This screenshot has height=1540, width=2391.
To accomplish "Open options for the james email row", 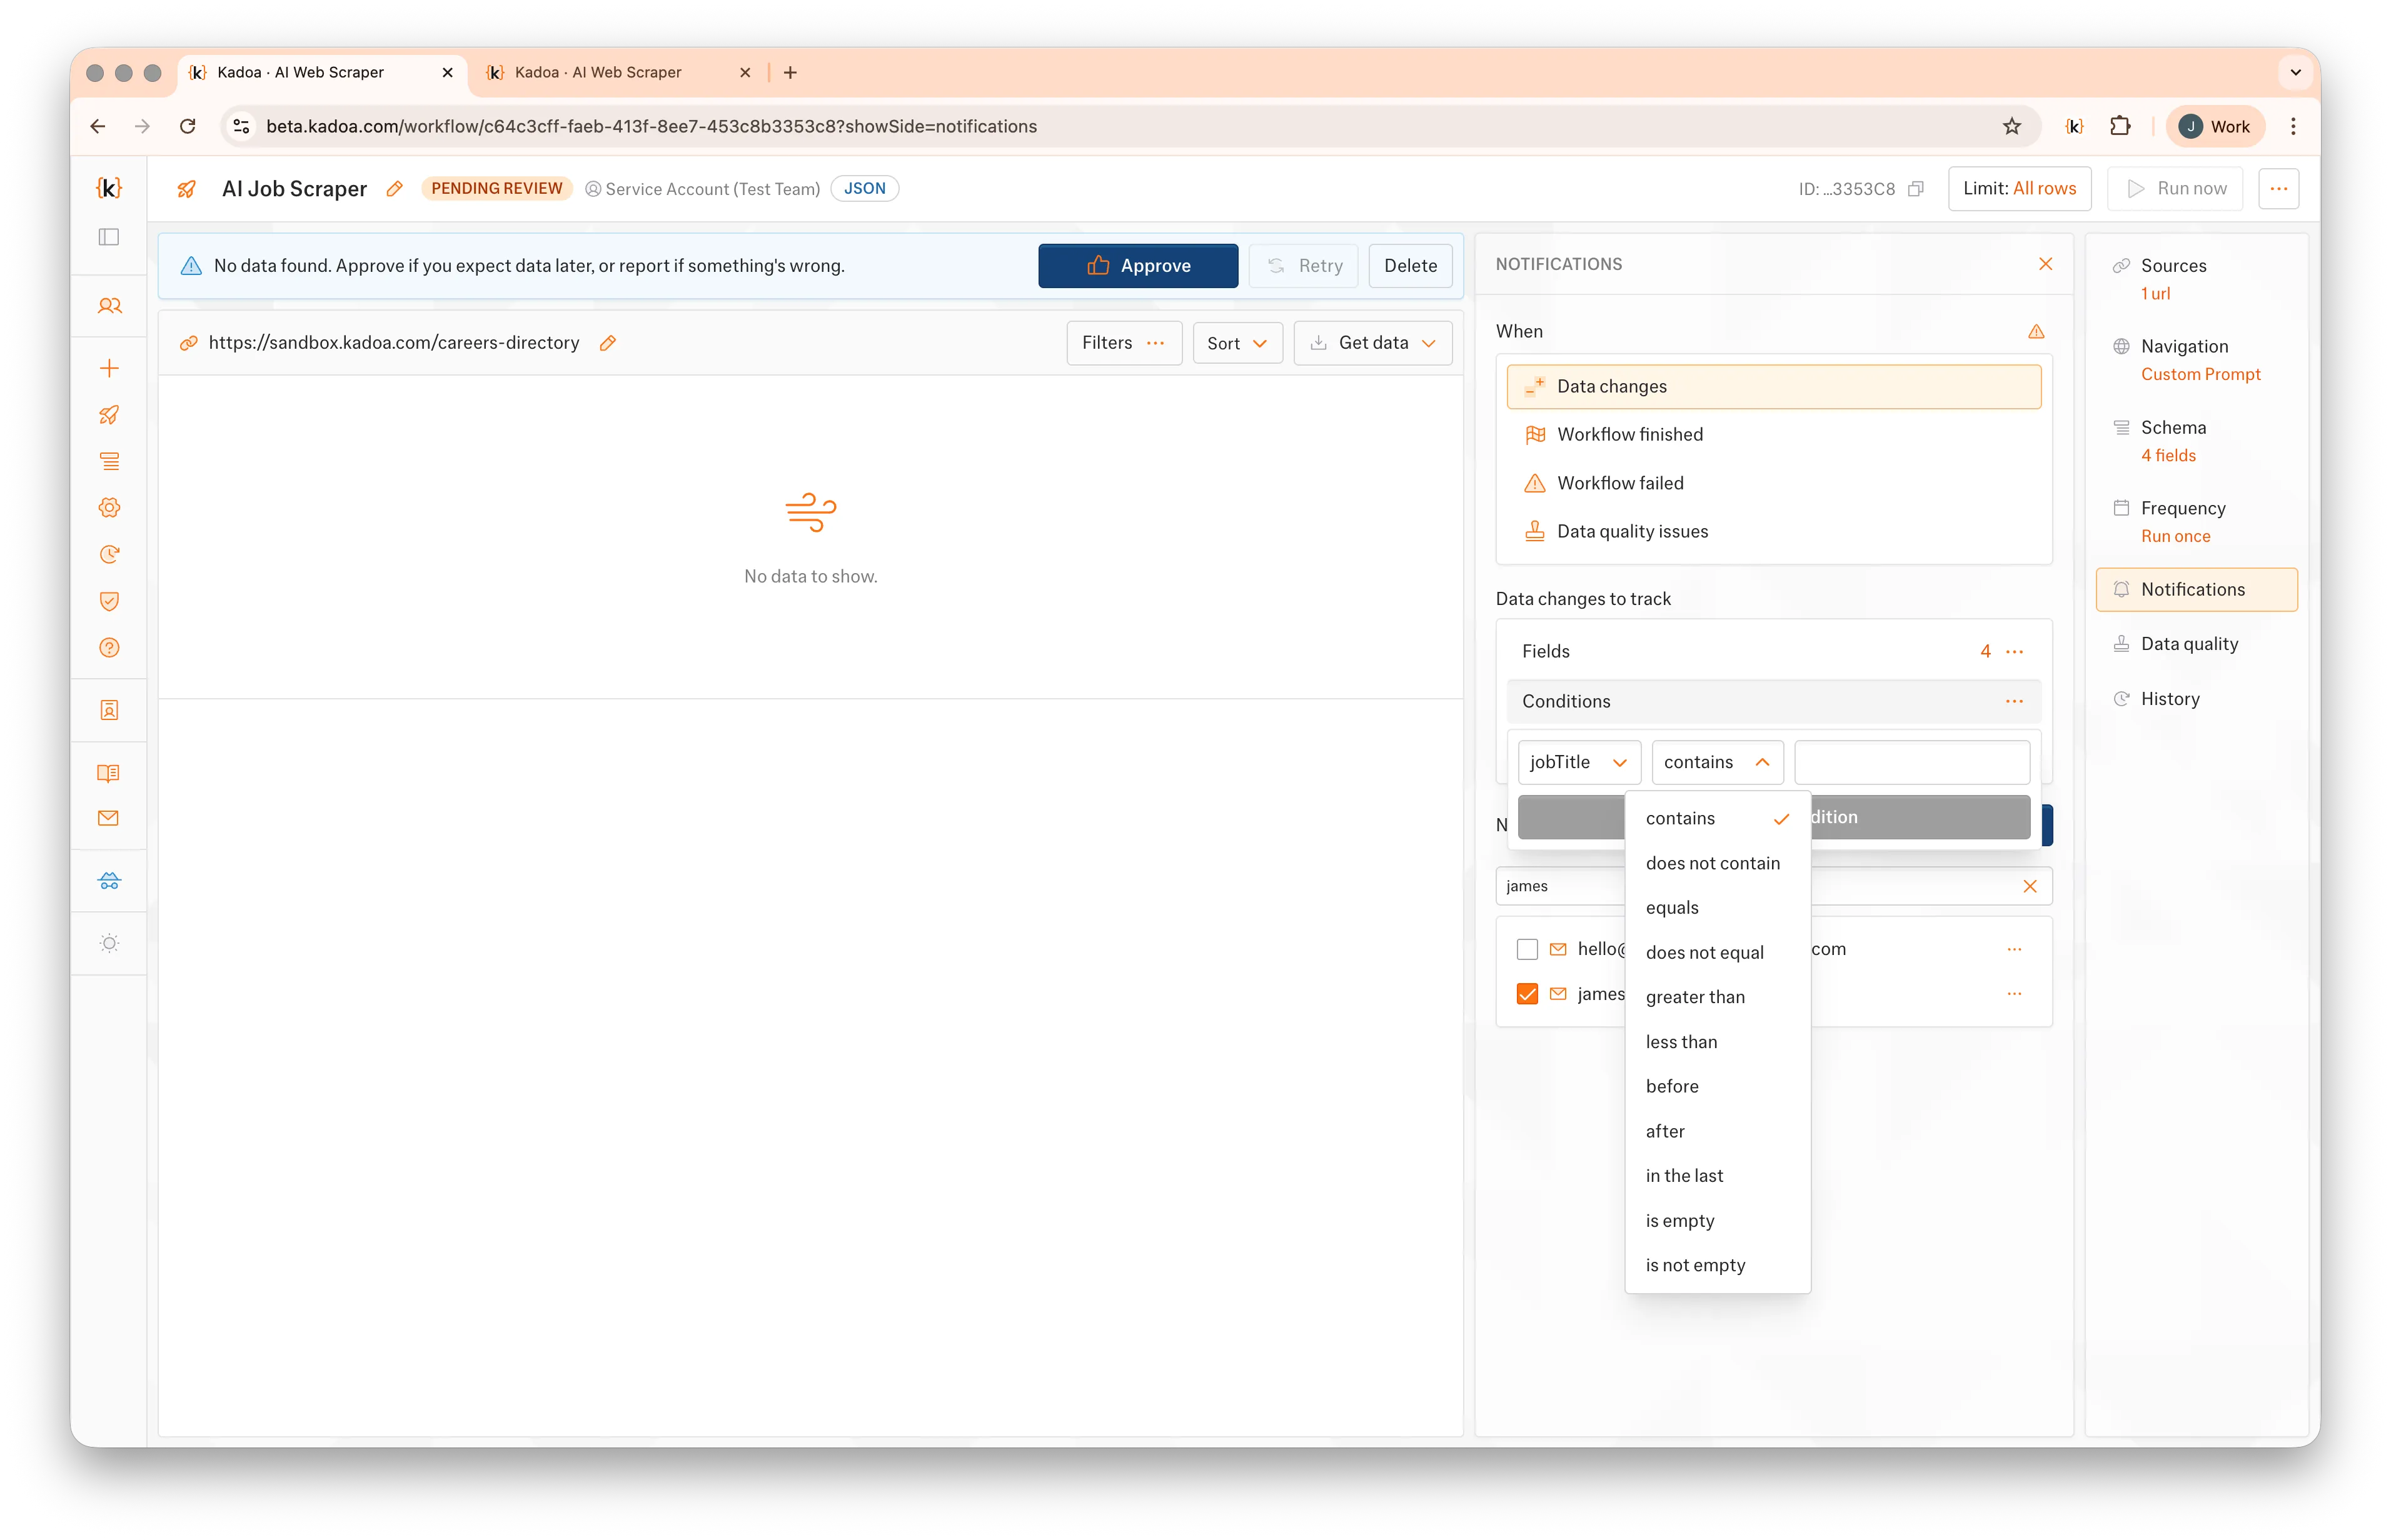I will click(2015, 994).
